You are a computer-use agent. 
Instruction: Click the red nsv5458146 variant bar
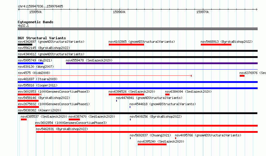pyautogui.click(x=28, y=101)
